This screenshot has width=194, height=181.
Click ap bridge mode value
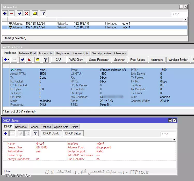45,101
